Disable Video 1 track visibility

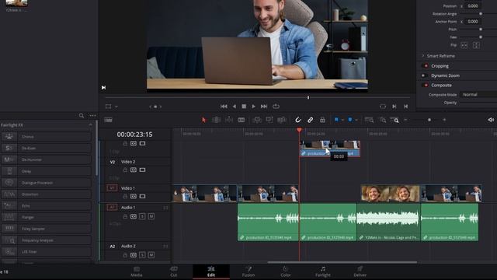point(142,196)
